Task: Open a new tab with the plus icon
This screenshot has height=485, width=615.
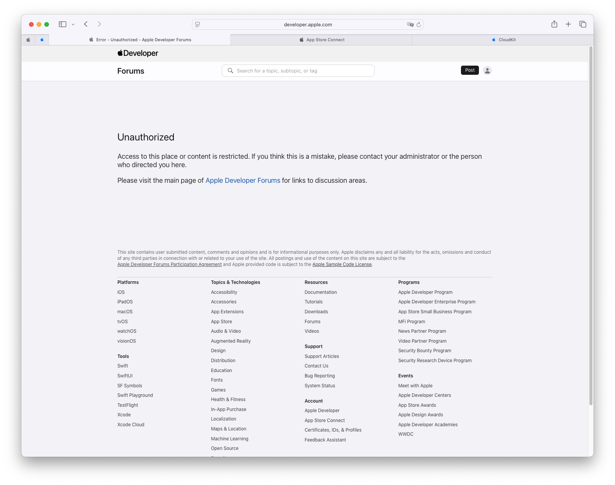Action: pyautogui.click(x=568, y=24)
